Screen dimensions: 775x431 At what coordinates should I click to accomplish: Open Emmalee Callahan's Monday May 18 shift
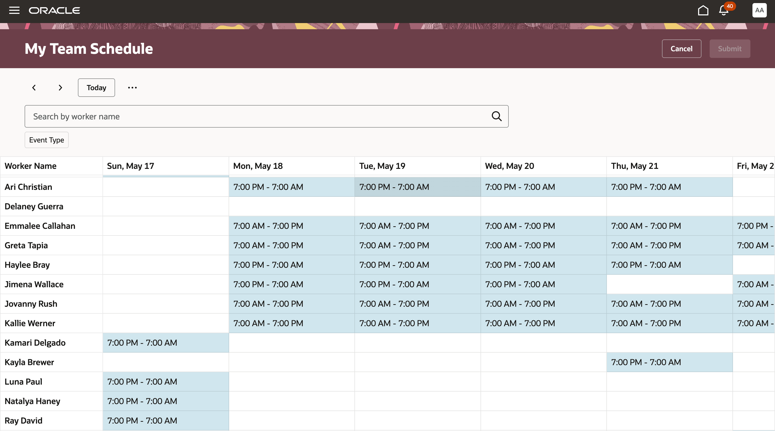[x=292, y=226]
